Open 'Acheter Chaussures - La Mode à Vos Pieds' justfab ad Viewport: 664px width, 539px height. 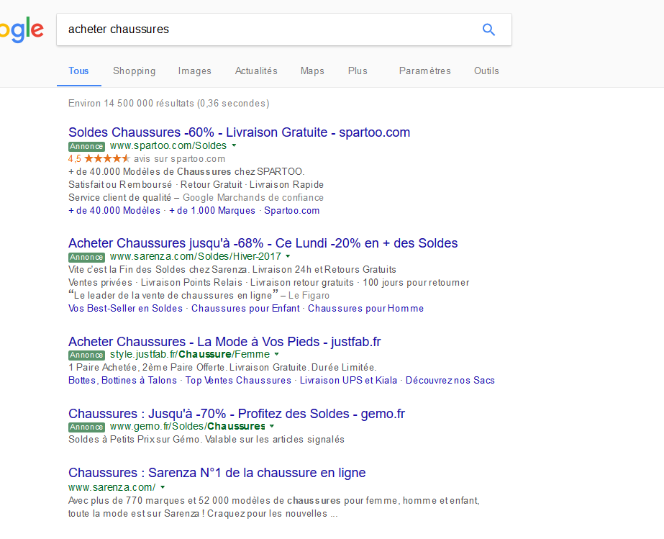click(224, 342)
